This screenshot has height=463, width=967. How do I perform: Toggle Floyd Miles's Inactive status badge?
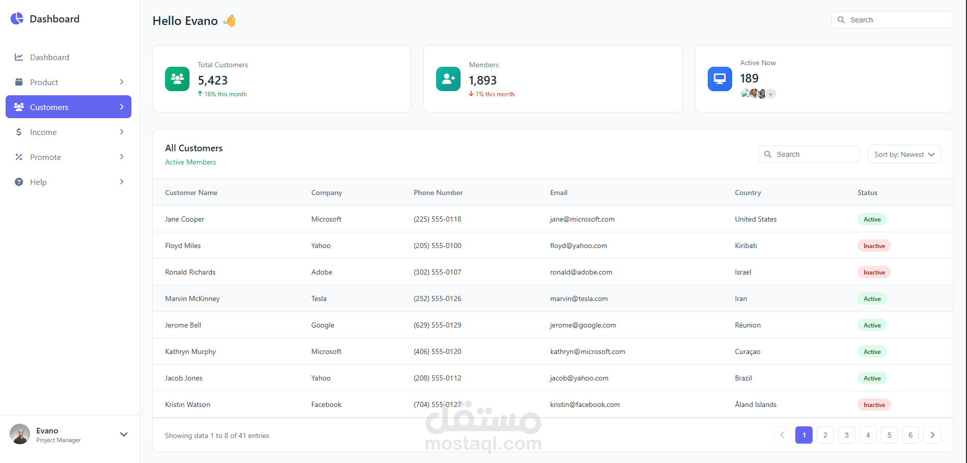[x=874, y=246]
